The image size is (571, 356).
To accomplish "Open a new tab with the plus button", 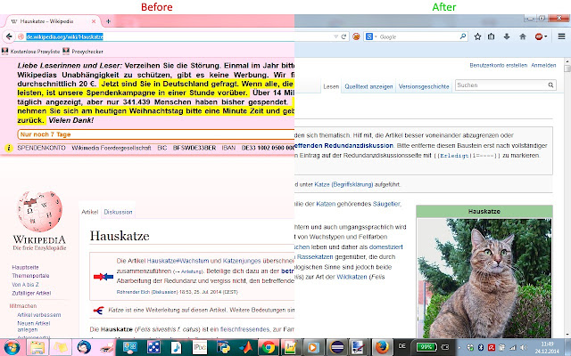I will click(108, 21).
